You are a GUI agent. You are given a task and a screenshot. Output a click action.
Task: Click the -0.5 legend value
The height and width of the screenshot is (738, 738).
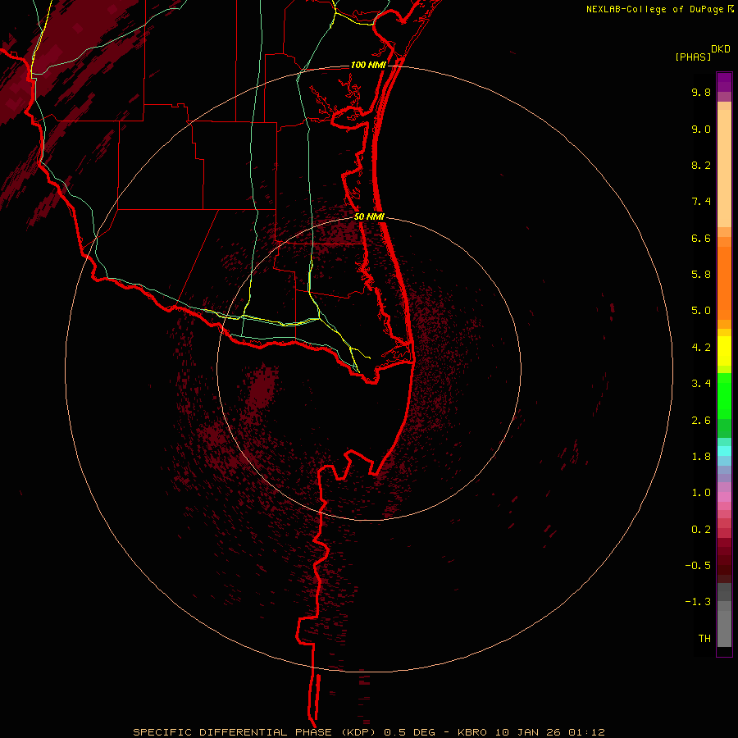coord(698,566)
